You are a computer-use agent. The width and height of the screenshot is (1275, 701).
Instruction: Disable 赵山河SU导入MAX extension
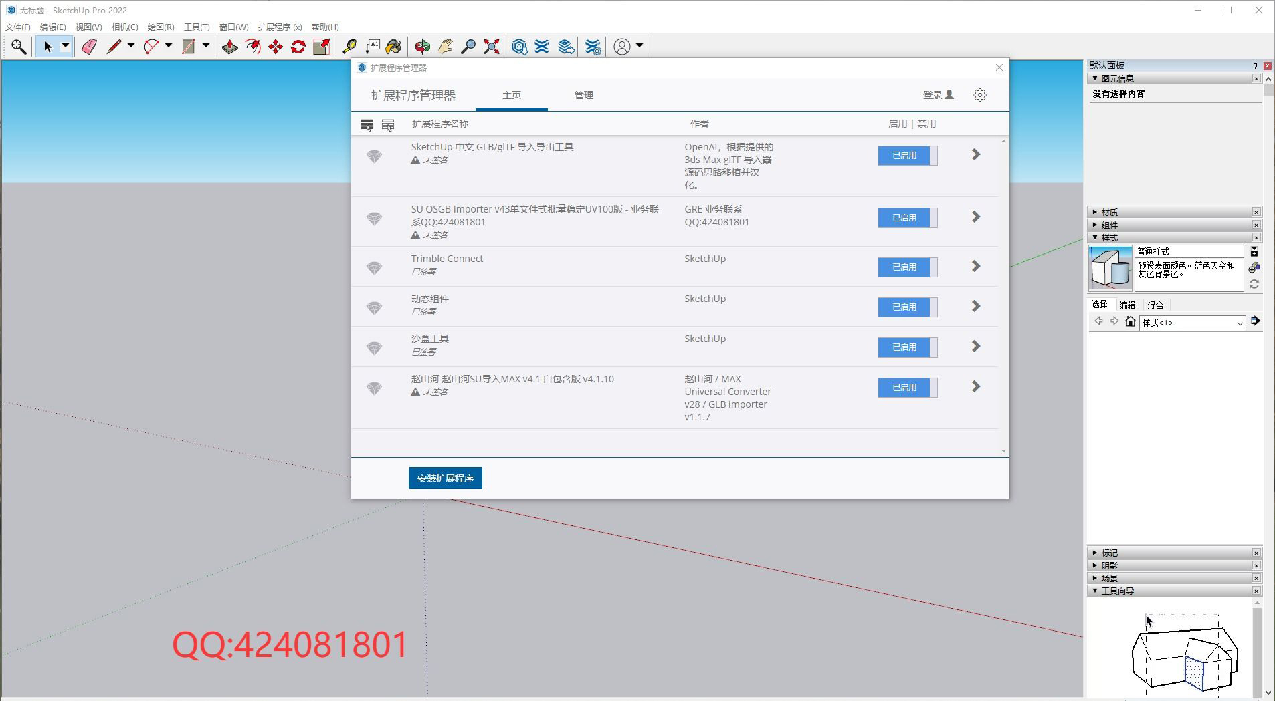click(907, 388)
